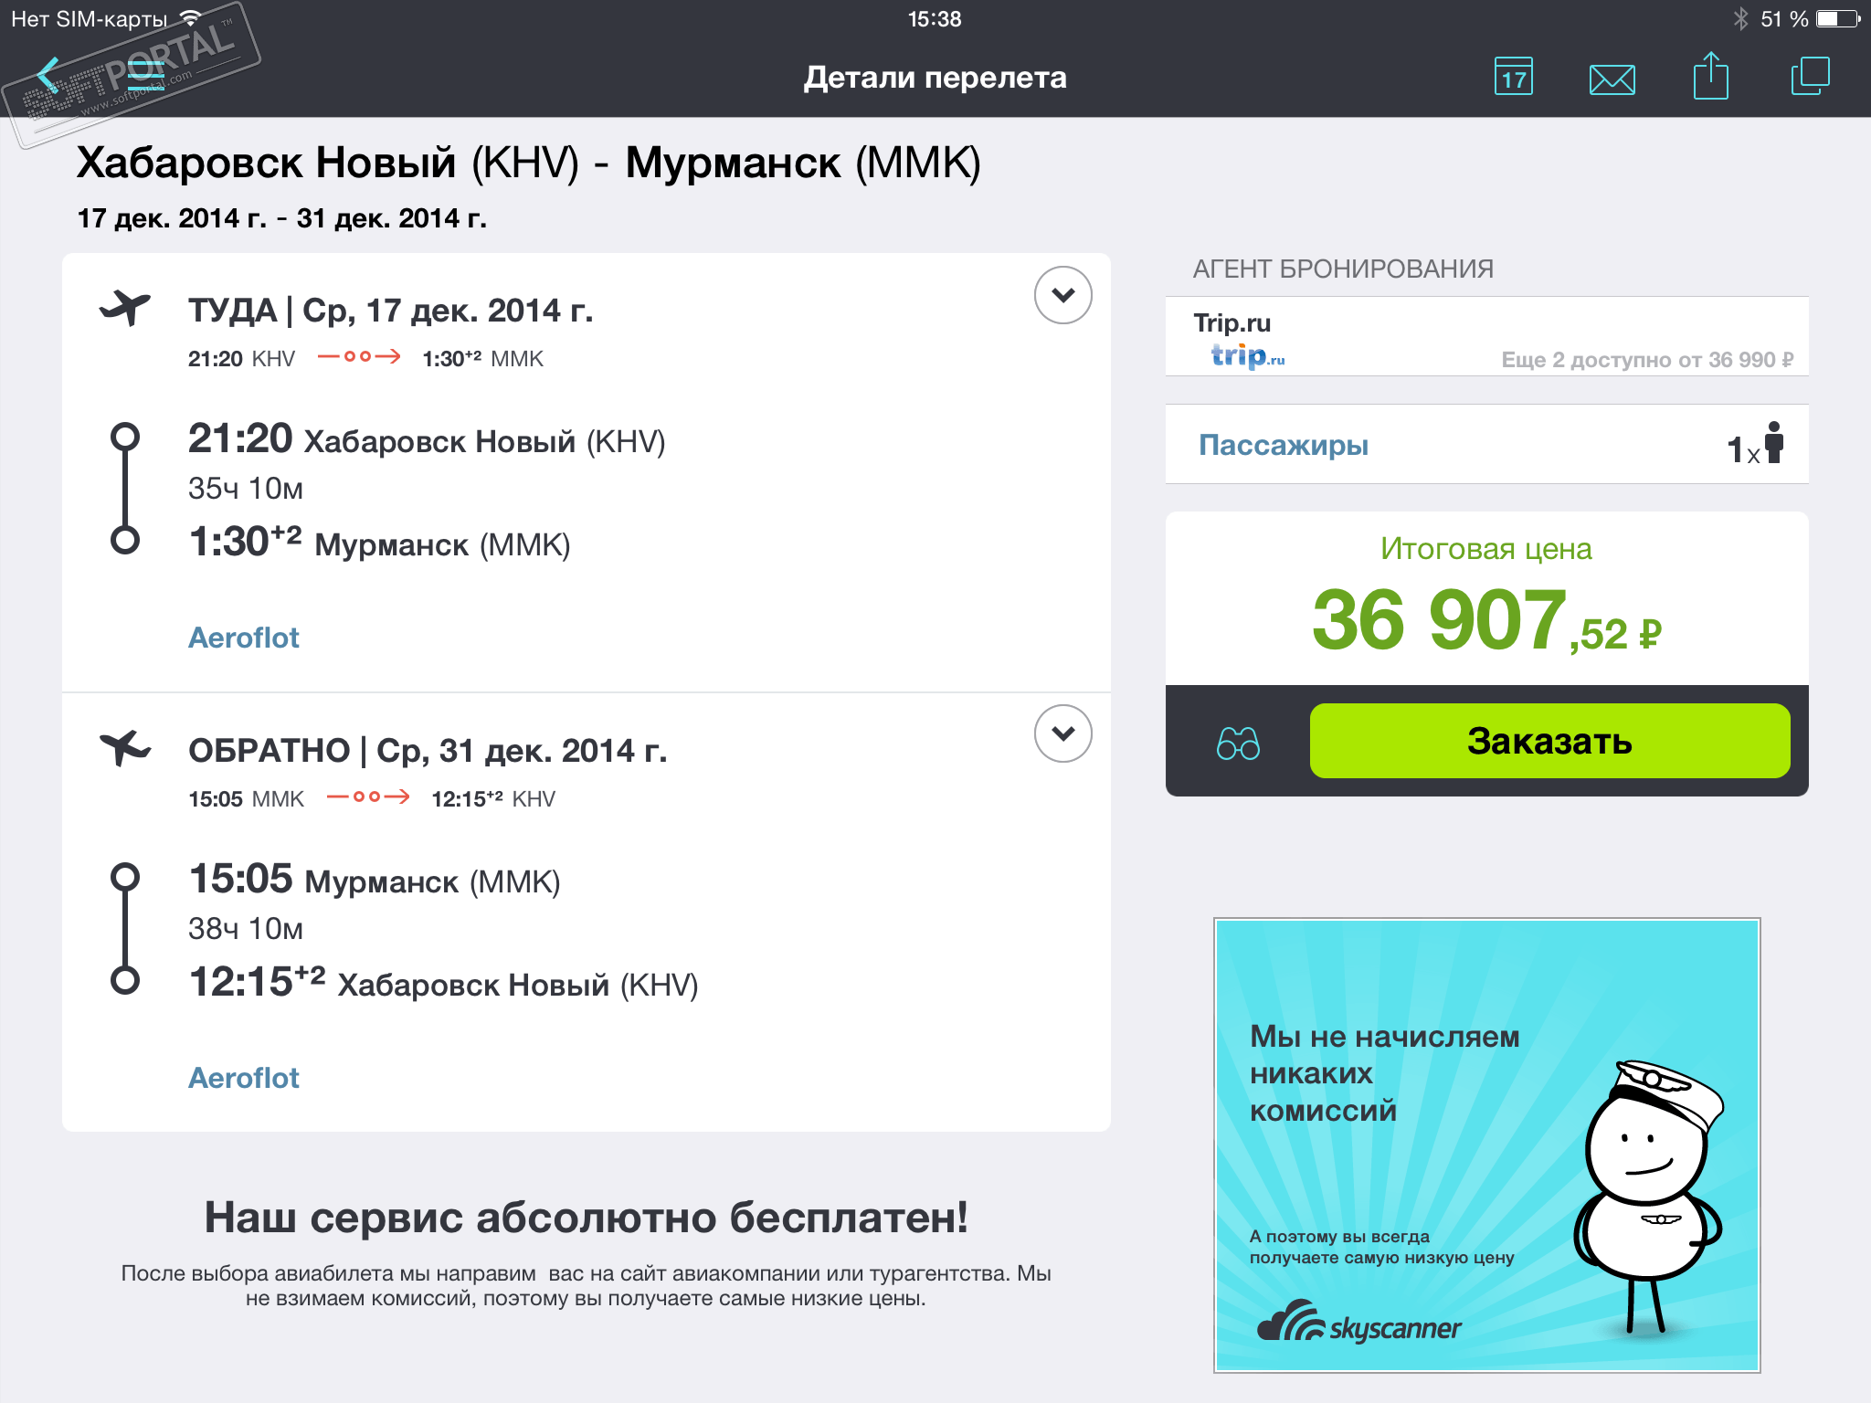Tap the back arrow icon
Screen dimensions: 1871x1403
[48, 75]
